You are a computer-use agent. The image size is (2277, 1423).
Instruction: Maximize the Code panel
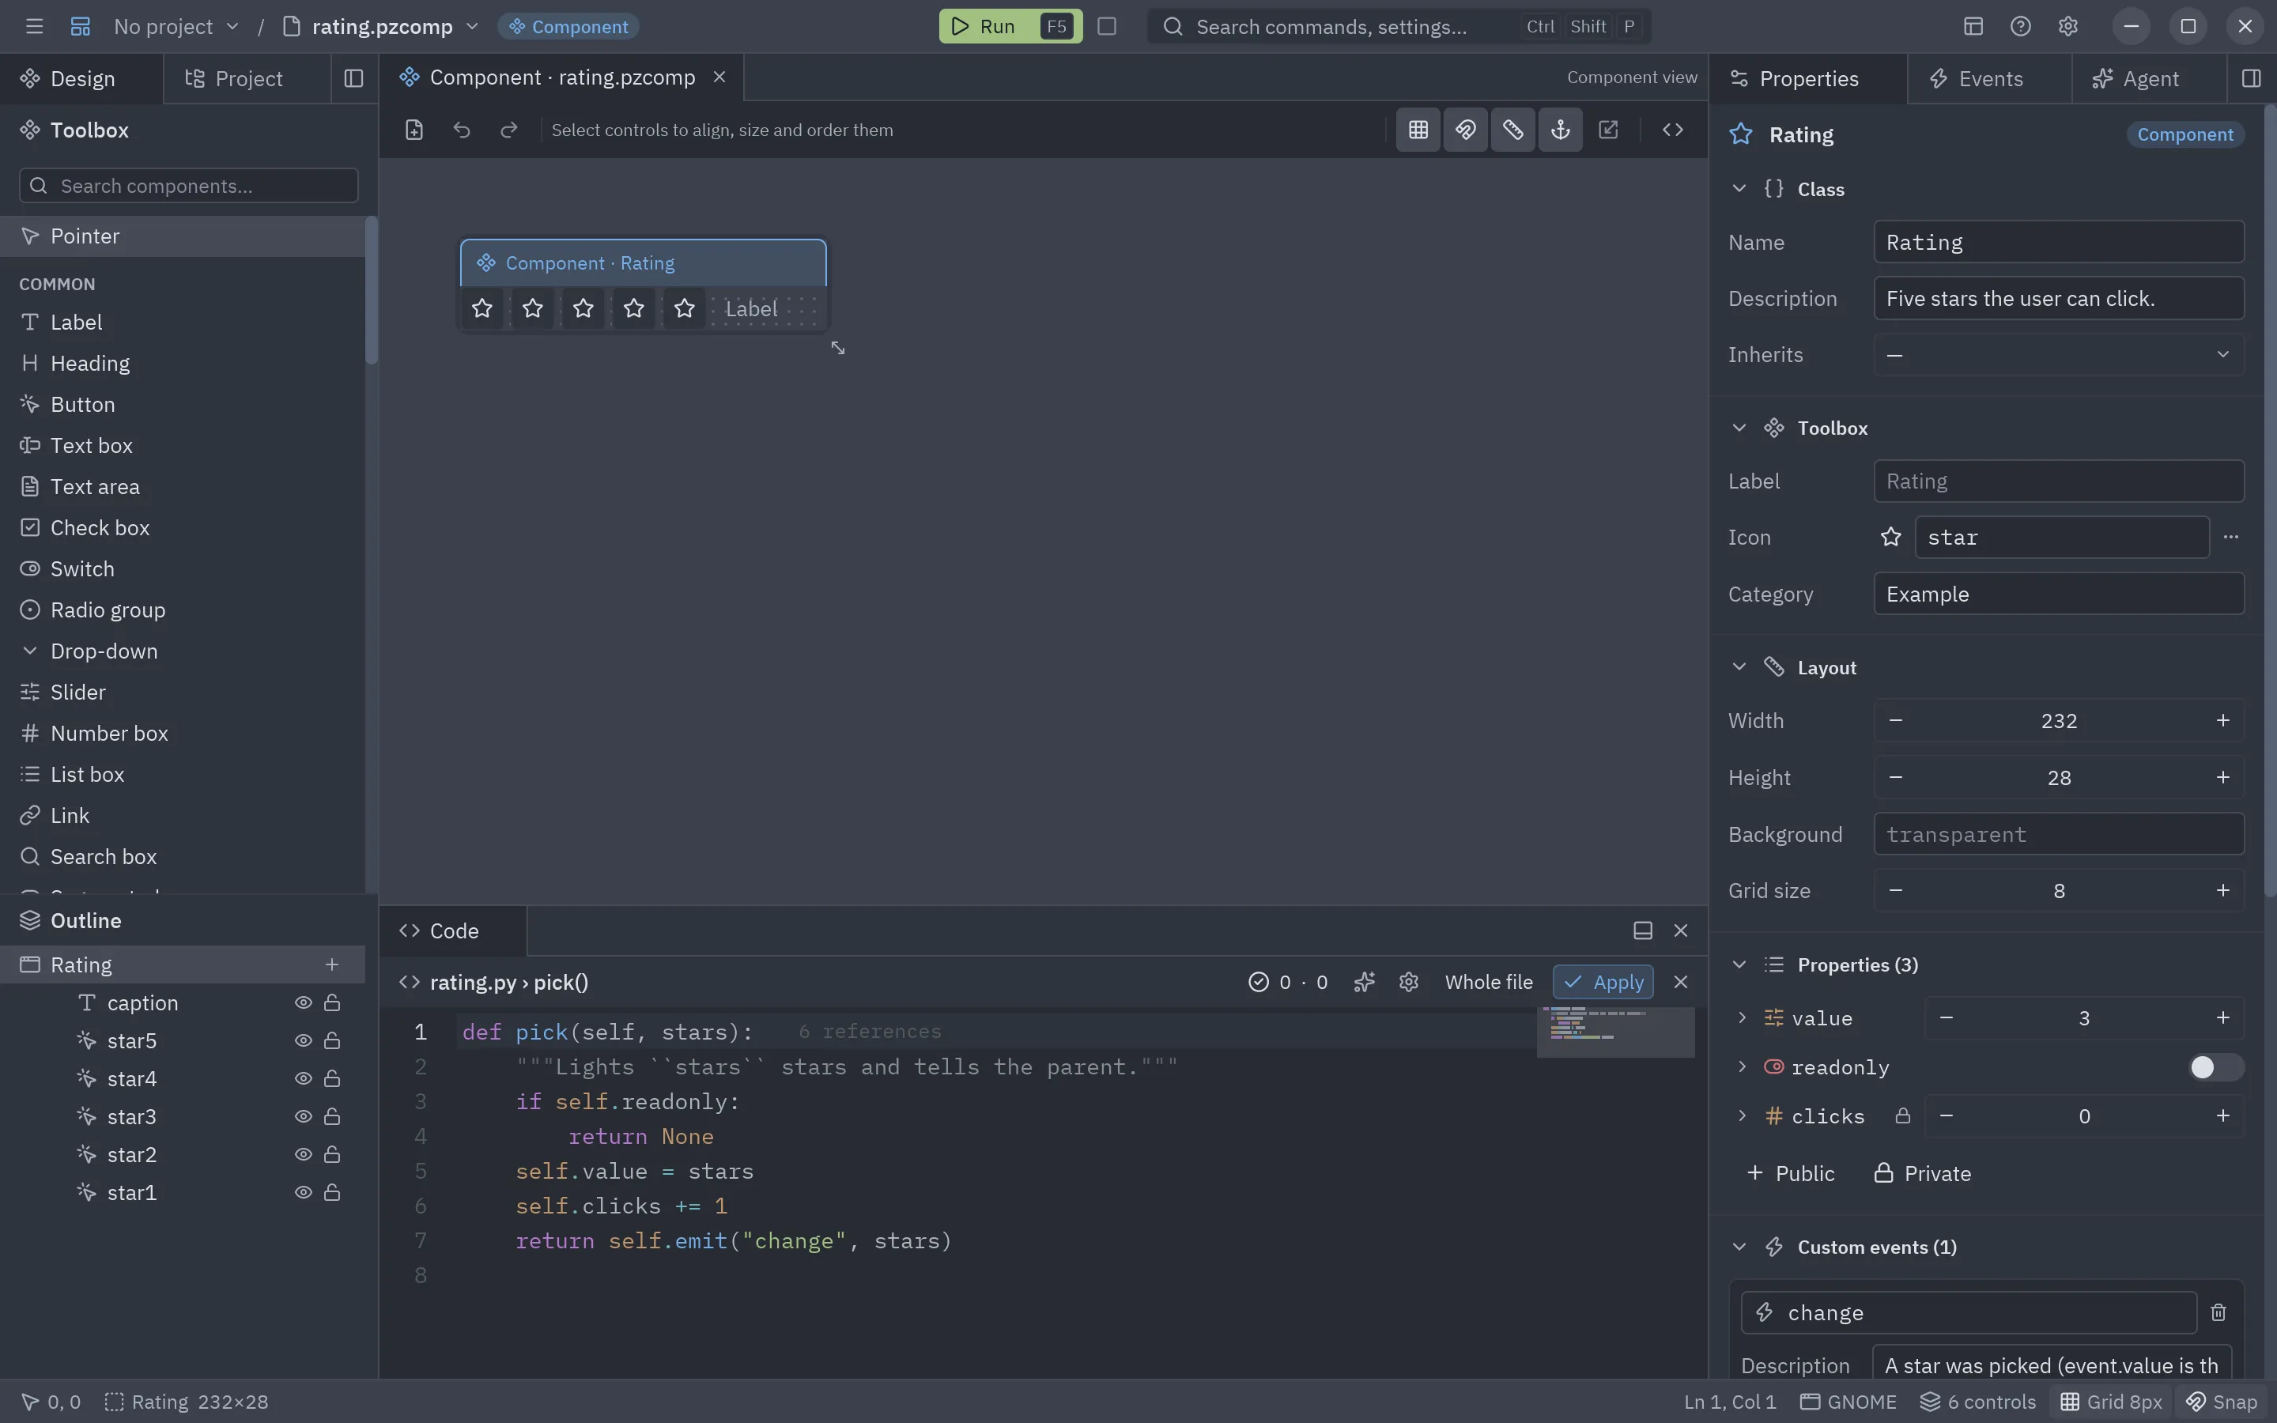pyautogui.click(x=1643, y=930)
